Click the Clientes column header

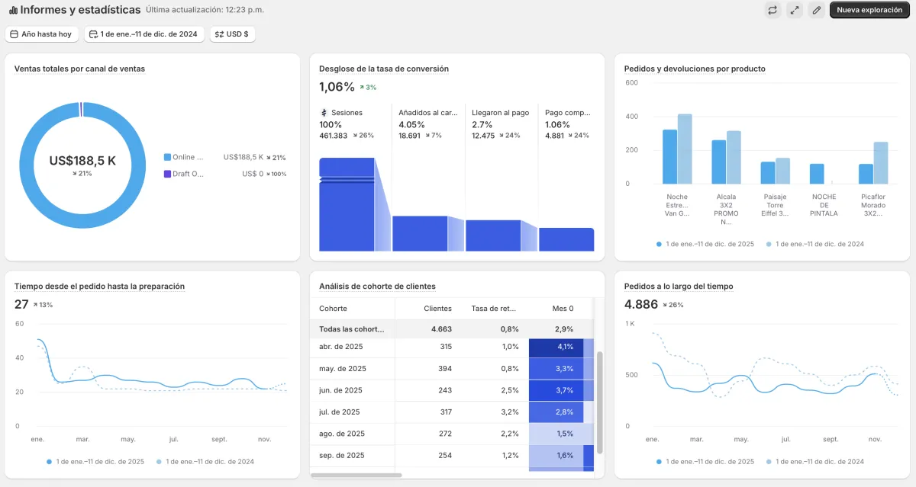[x=437, y=309]
